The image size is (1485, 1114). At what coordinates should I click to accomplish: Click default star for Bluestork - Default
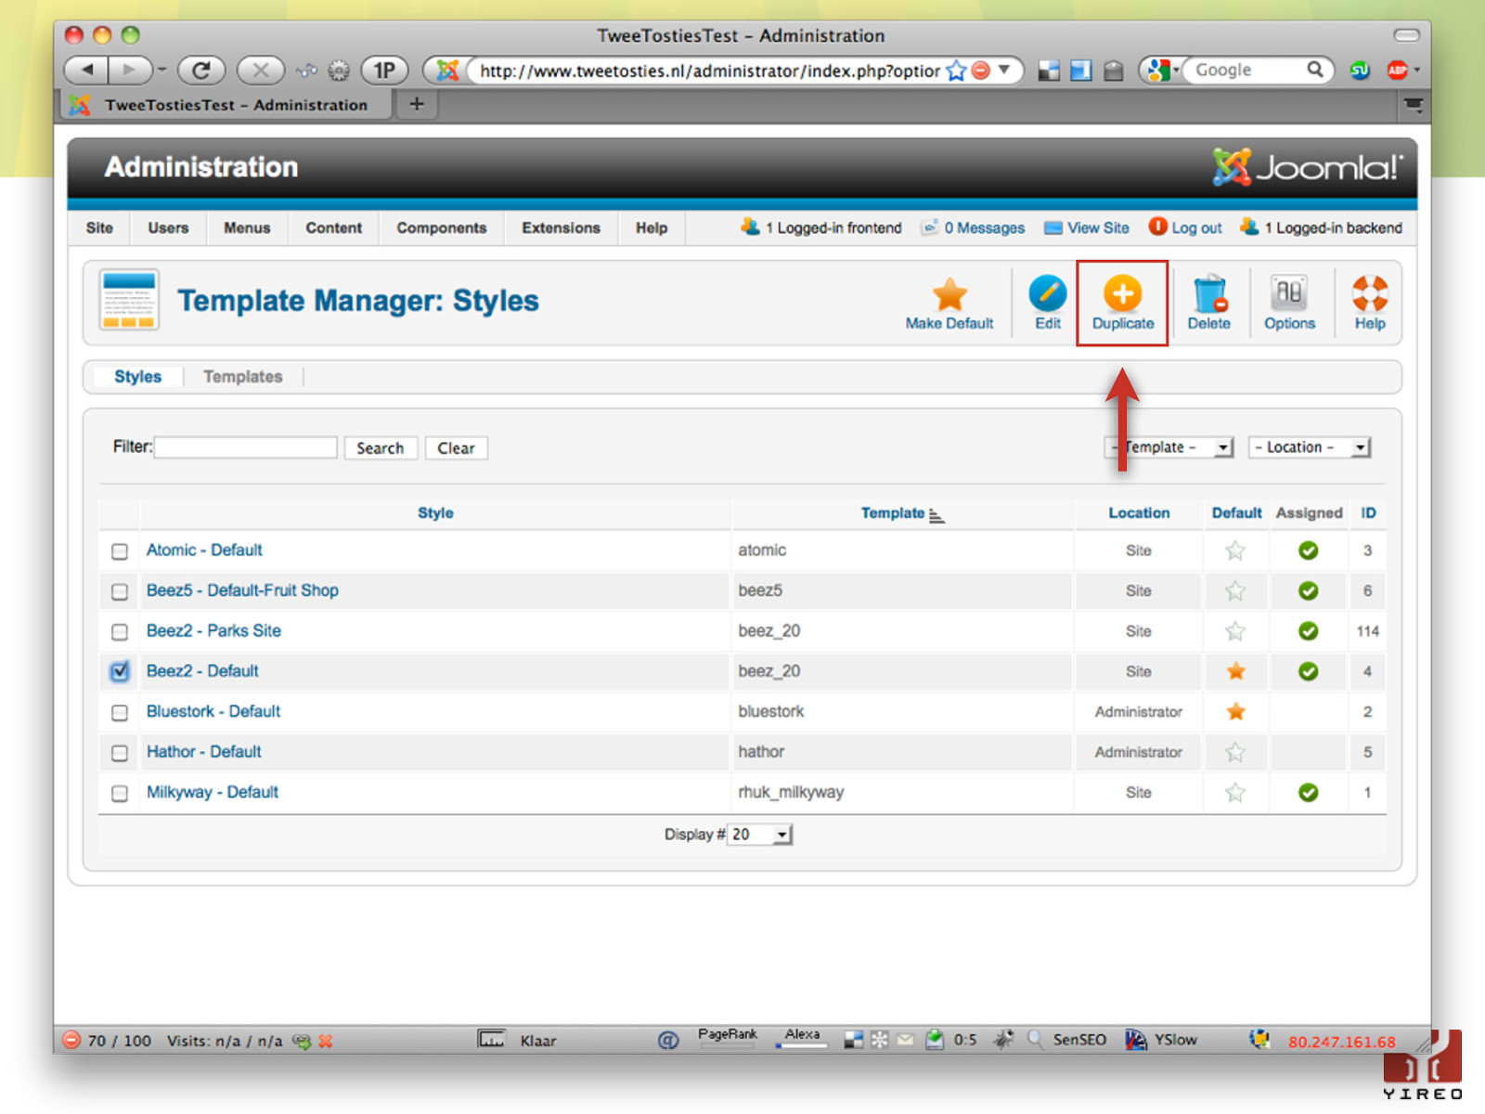[x=1235, y=711]
